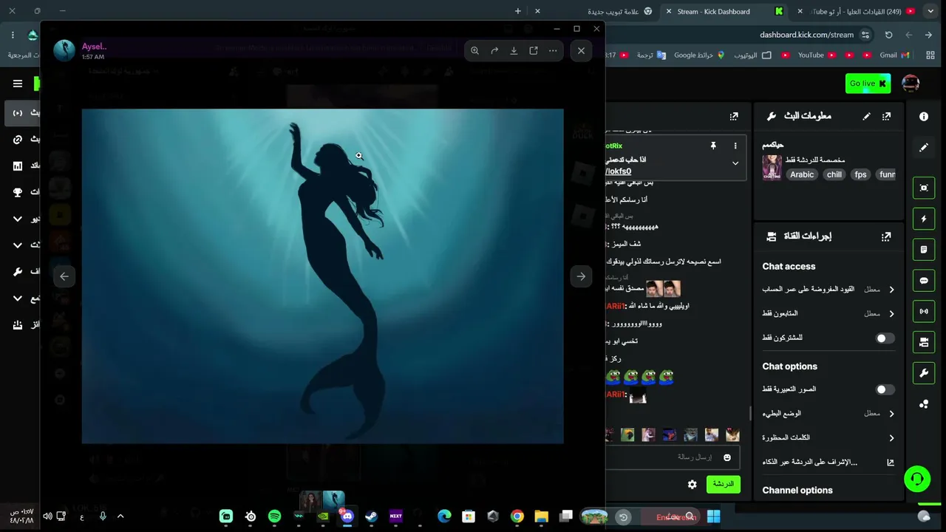Expand slow mode setting
The image size is (946, 532).
828,414
